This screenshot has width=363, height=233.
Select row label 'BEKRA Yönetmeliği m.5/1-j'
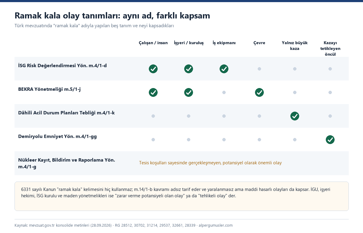(49, 89)
